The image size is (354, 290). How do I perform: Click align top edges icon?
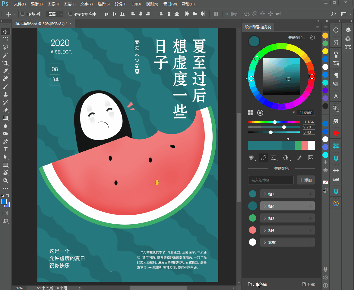click(x=106, y=14)
